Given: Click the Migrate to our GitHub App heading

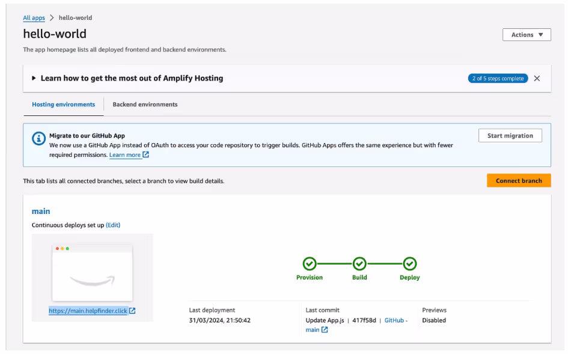Looking at the screenshot, I should [87, 136].
